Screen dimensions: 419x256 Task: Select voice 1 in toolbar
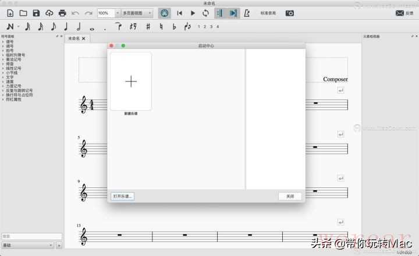point(198,26)
